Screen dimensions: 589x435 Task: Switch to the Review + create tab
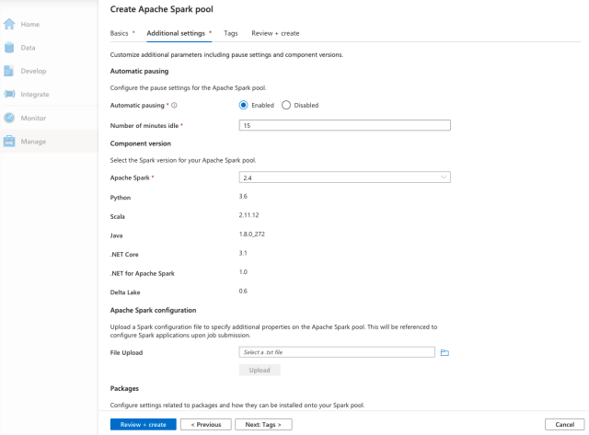[275, 33]
